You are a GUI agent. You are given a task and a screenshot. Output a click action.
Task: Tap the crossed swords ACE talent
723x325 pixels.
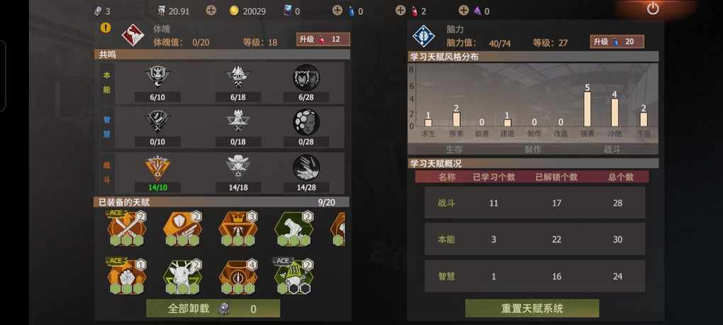point(127,229)
